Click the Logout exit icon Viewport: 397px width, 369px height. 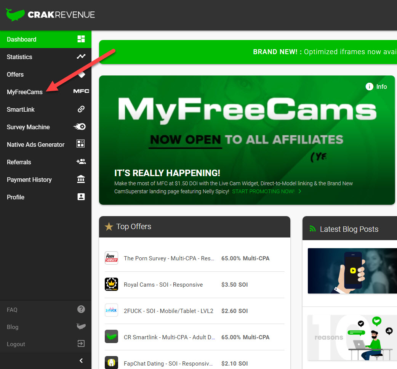pos(81,344)
